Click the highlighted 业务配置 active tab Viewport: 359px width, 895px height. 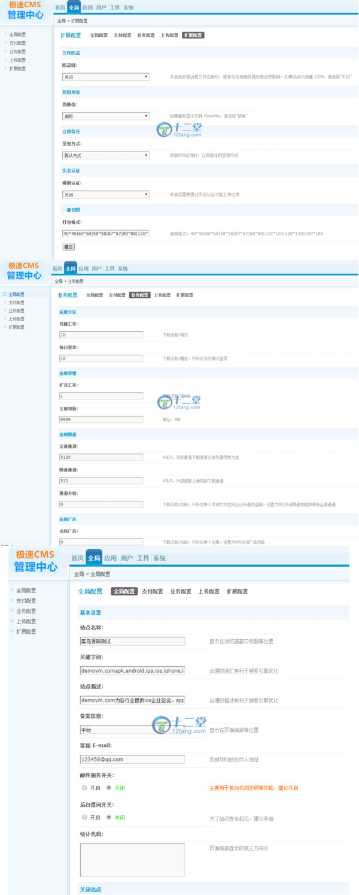pyautogui.click(x=139, y=295)
